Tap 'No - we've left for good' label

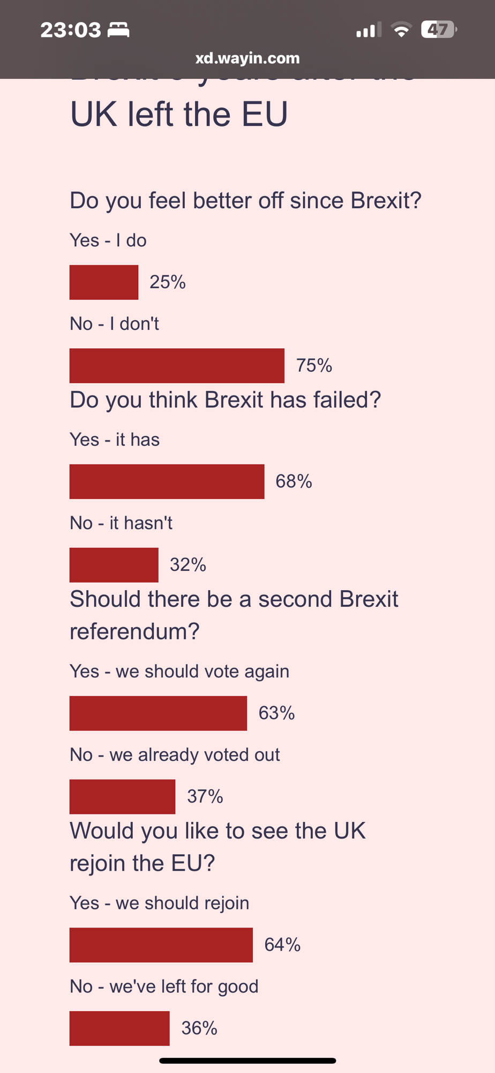164,986
